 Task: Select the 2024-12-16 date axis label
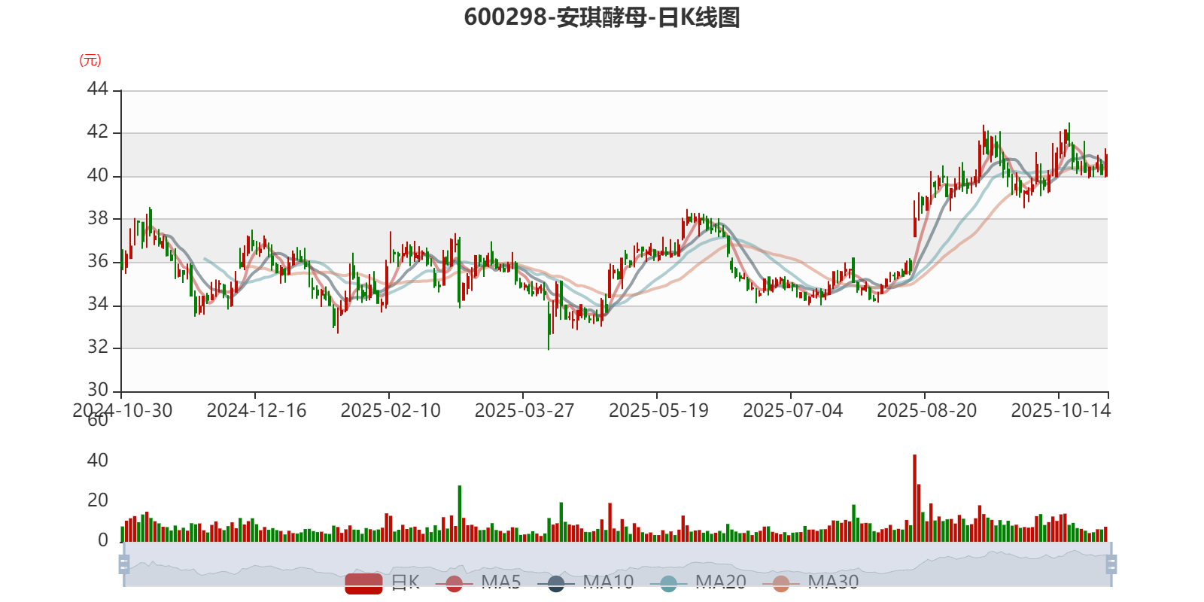pos(257,411)
